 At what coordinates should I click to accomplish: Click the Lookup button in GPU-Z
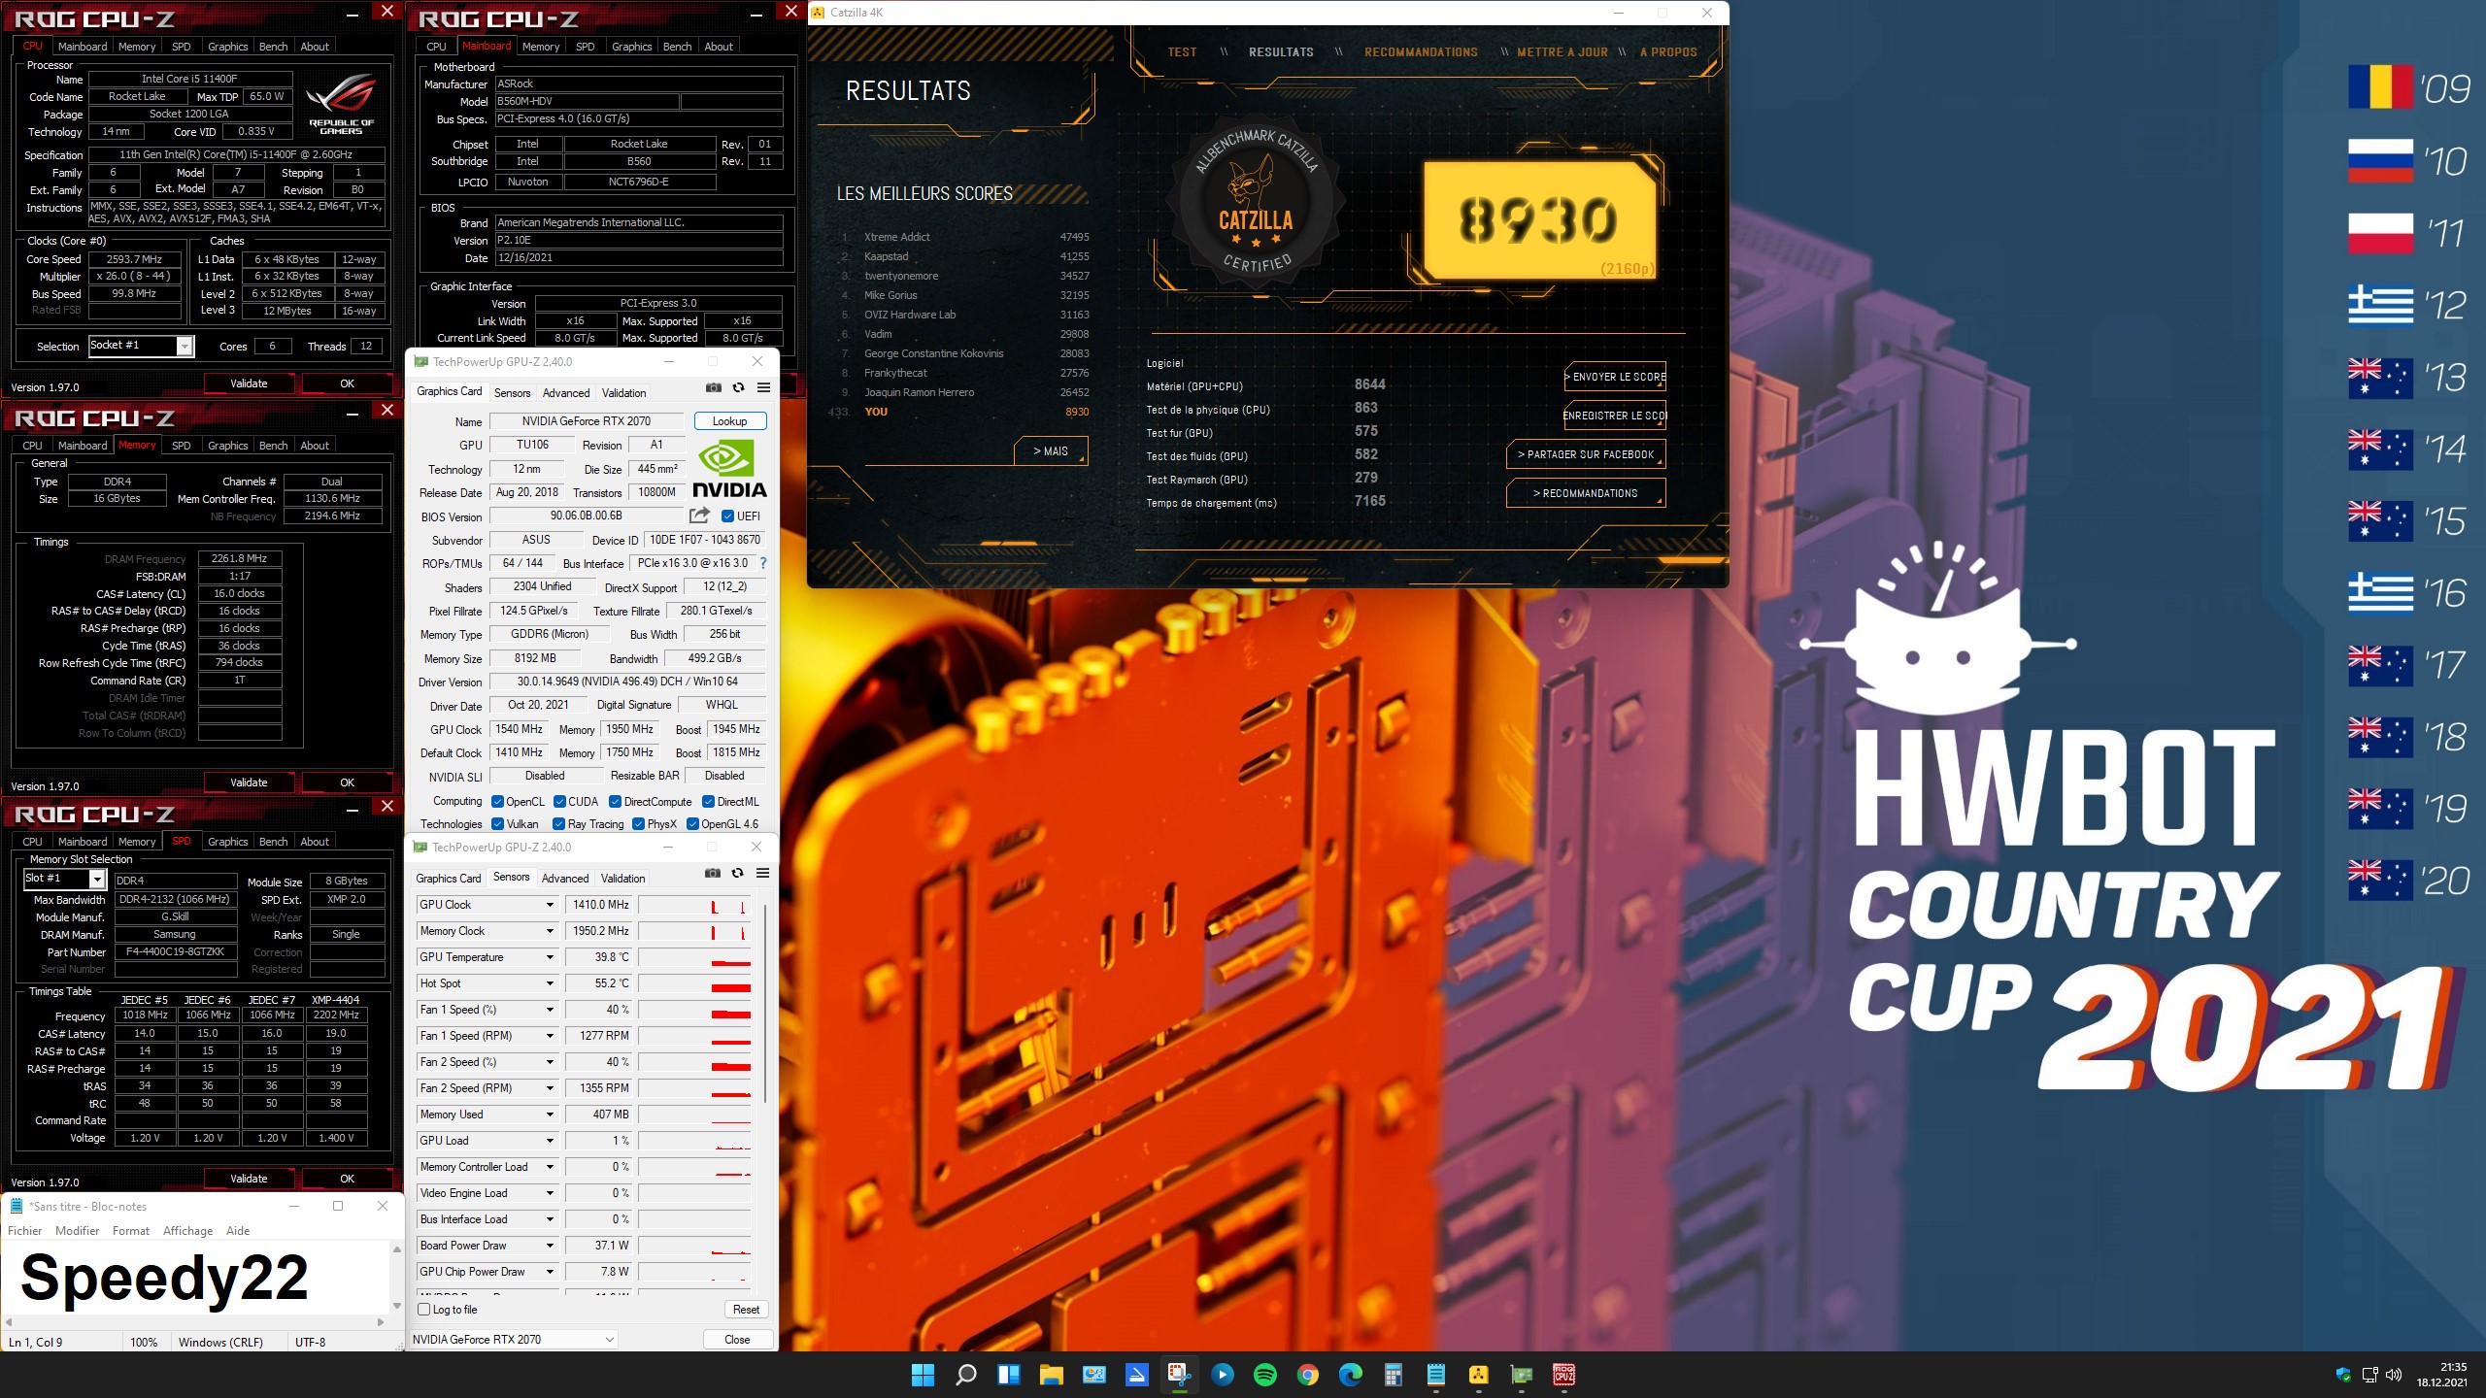click(730, 420)
